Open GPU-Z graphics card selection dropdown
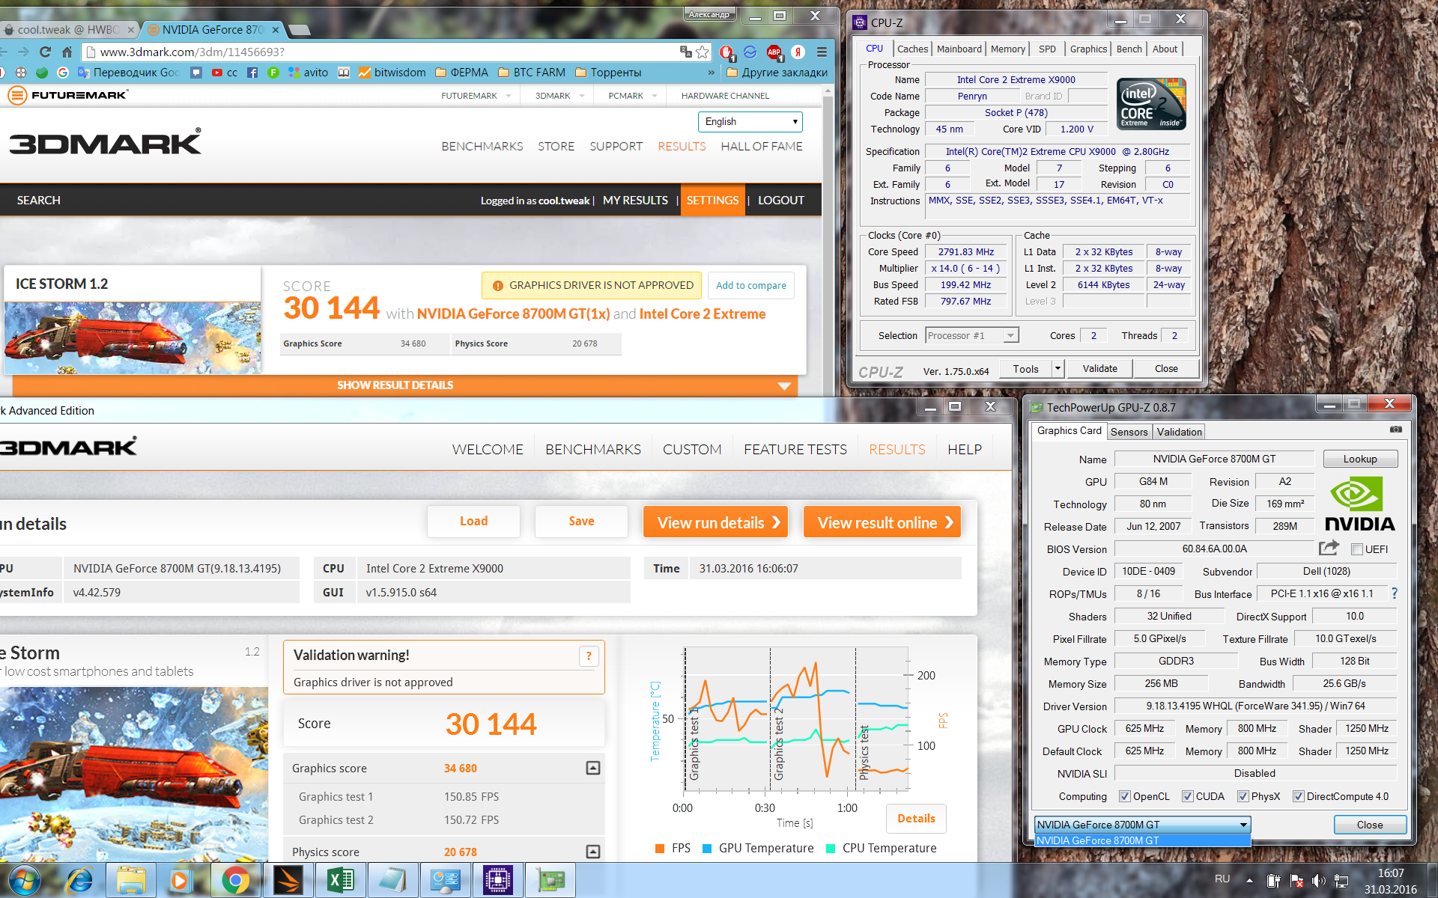The height and width of the screenshot is (898, 1438). coord(1143,825)
